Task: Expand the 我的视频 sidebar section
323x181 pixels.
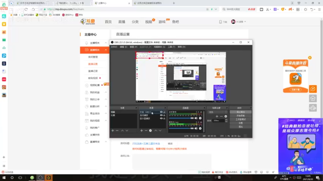Action: 106,121
